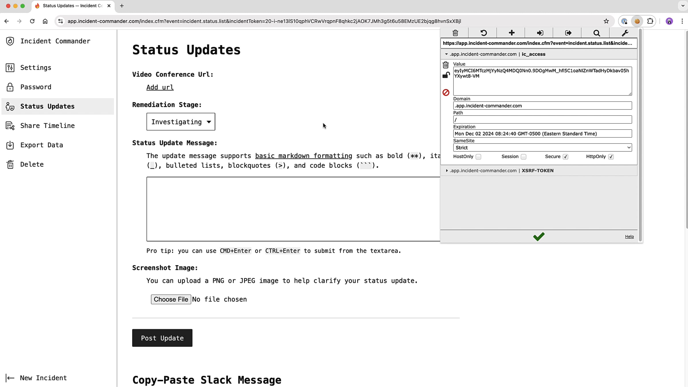This screenshot has height=387, width=688.
Task: Add a new cookie with plus icon
Action: point(511,33)
